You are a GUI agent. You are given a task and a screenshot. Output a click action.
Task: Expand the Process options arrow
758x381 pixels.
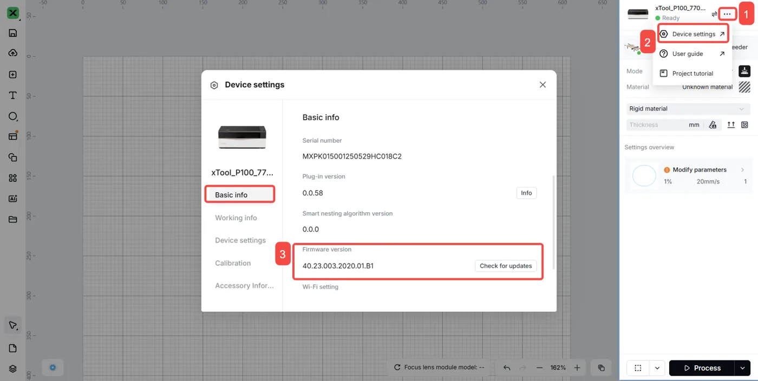point(742,368)
